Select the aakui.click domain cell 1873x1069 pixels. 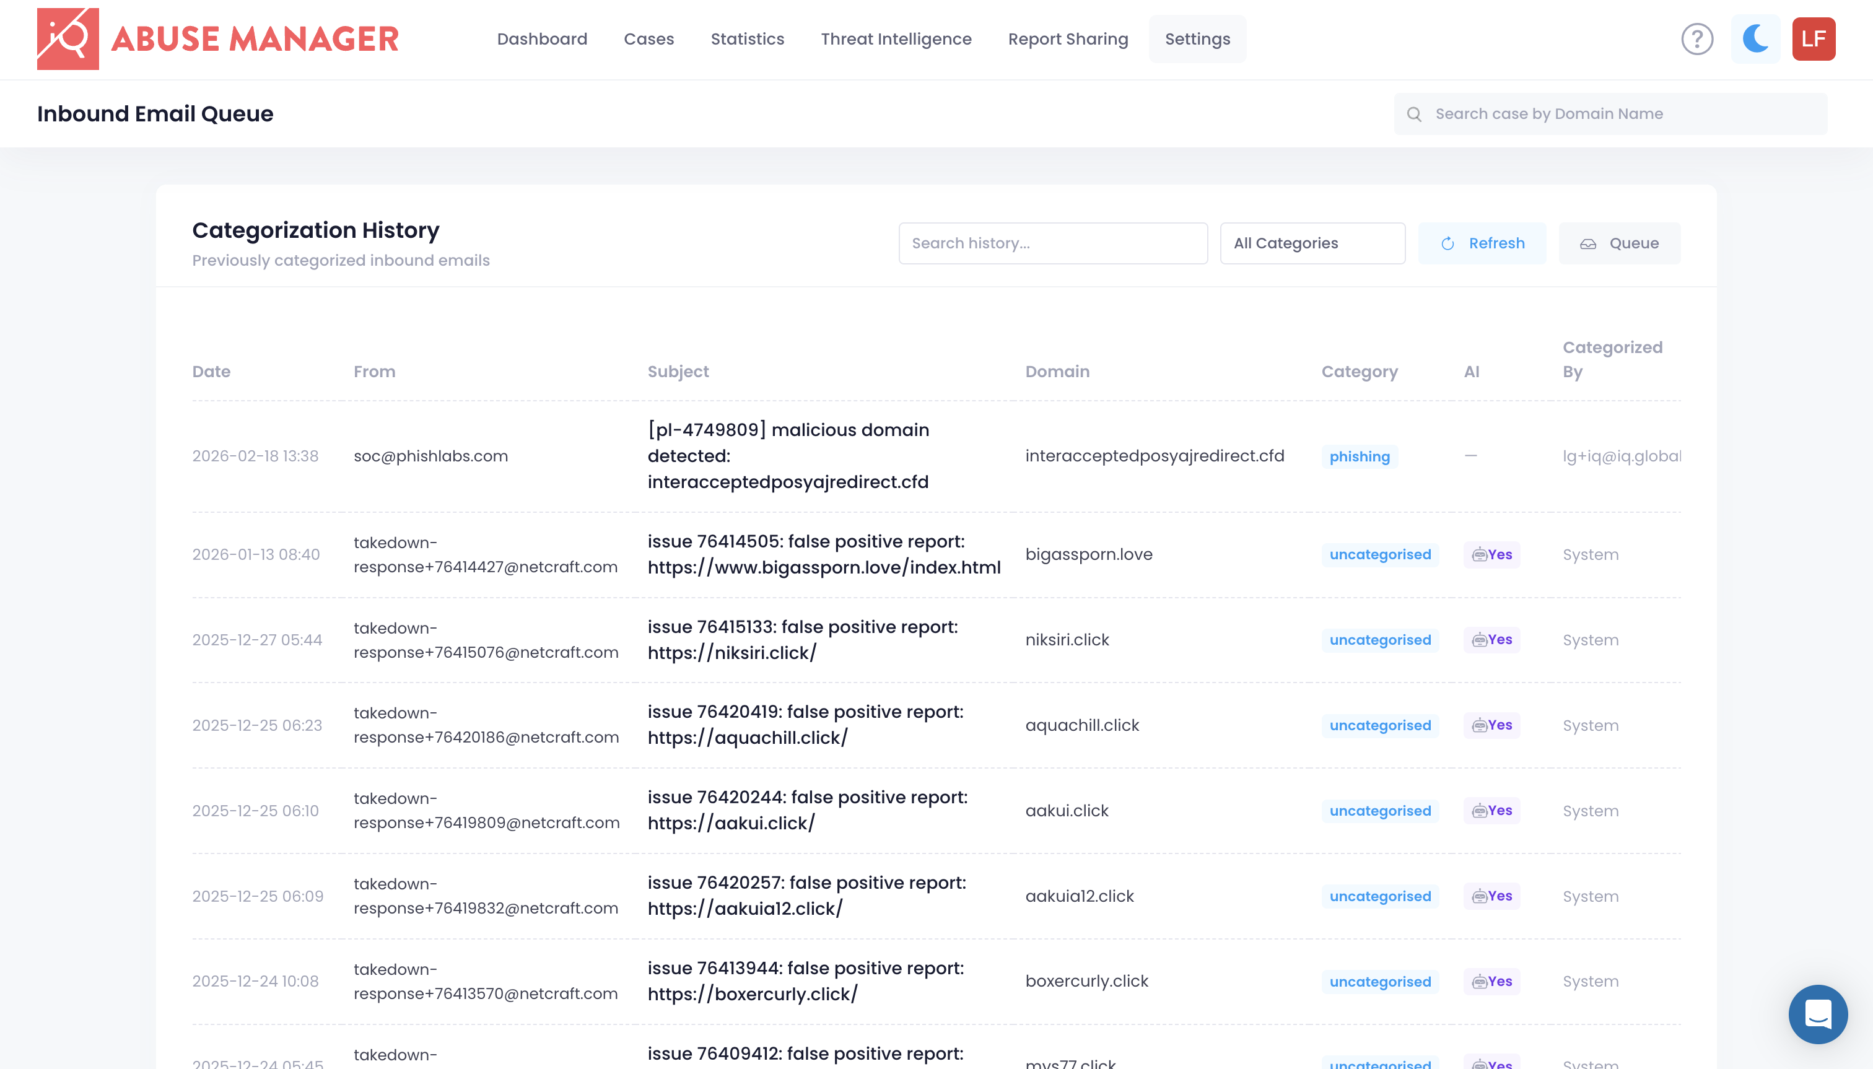pos(1067,811)
